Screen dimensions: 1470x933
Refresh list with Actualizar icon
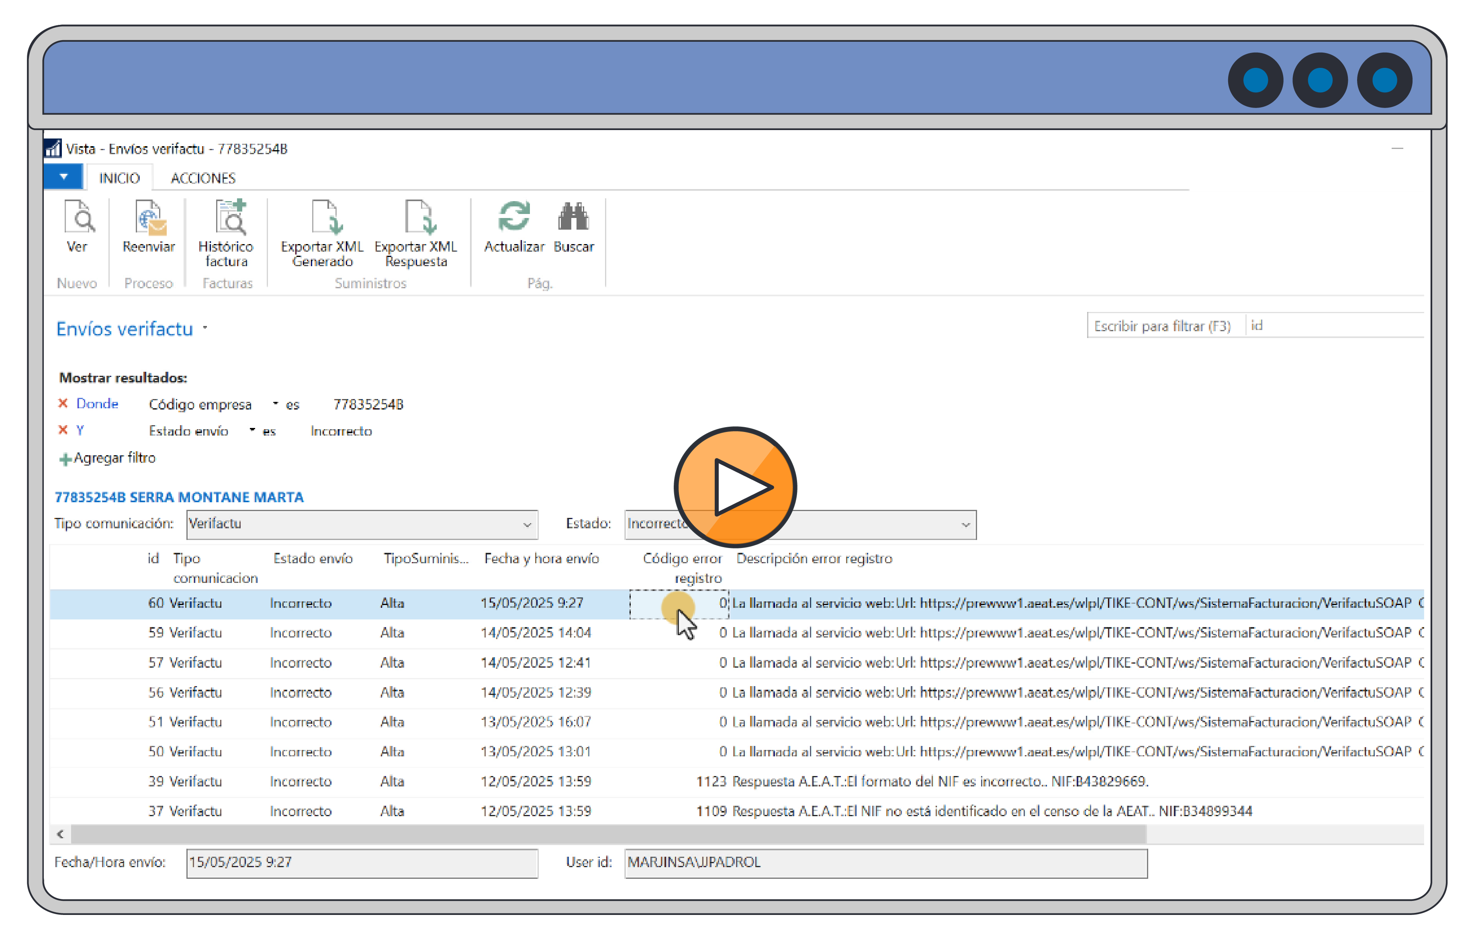point(513,217)
